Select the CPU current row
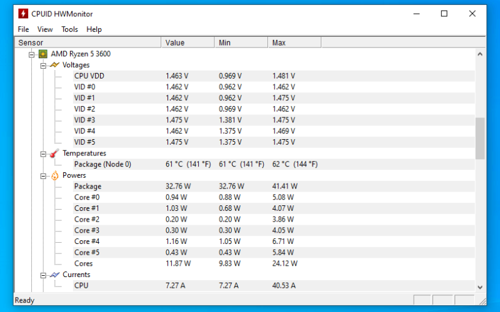The height and width of the screenshot is (312, 500). pyautogui.click(x=274, y=286)
